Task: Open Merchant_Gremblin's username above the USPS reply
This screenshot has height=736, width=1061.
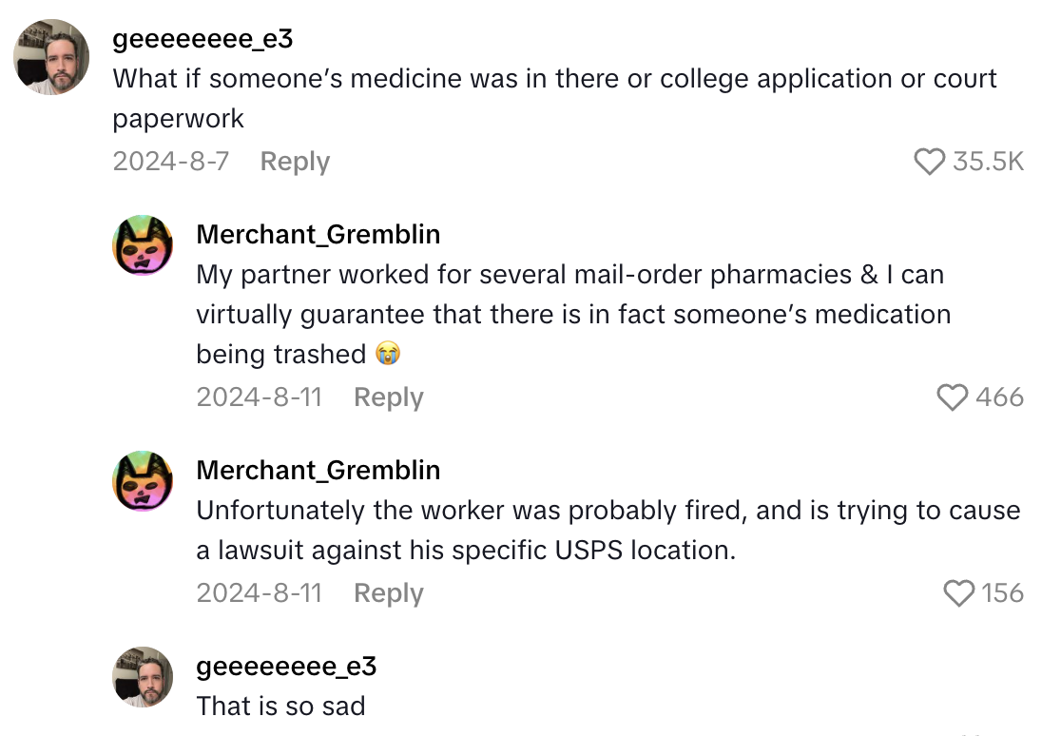Action: coord(318,470)
